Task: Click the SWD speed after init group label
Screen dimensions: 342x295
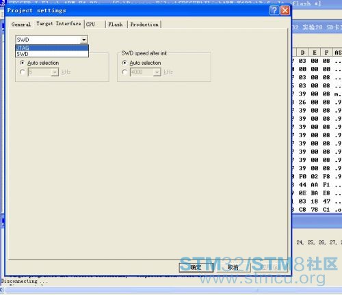Action: 144,53
